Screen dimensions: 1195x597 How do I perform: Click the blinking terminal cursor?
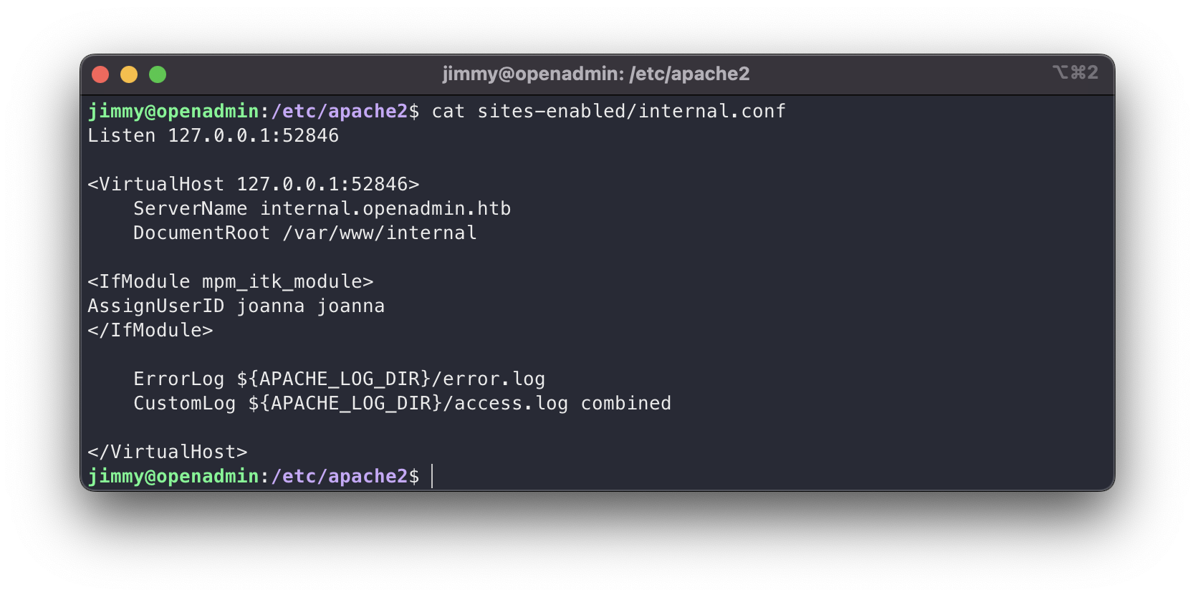(x=433, y=476)
